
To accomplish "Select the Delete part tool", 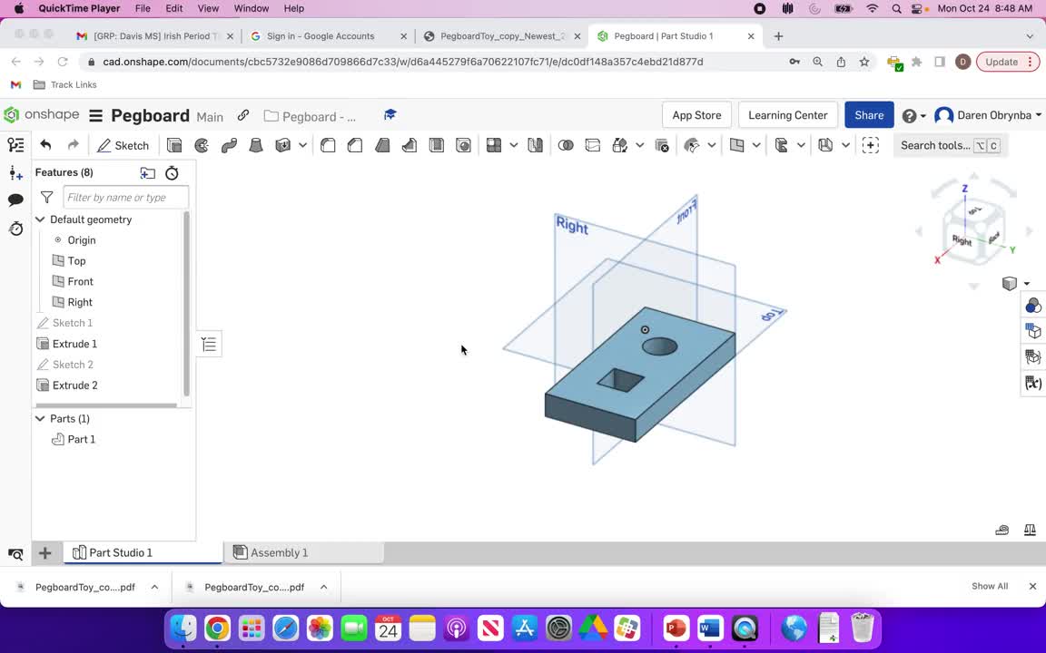I will pos(662,145).
